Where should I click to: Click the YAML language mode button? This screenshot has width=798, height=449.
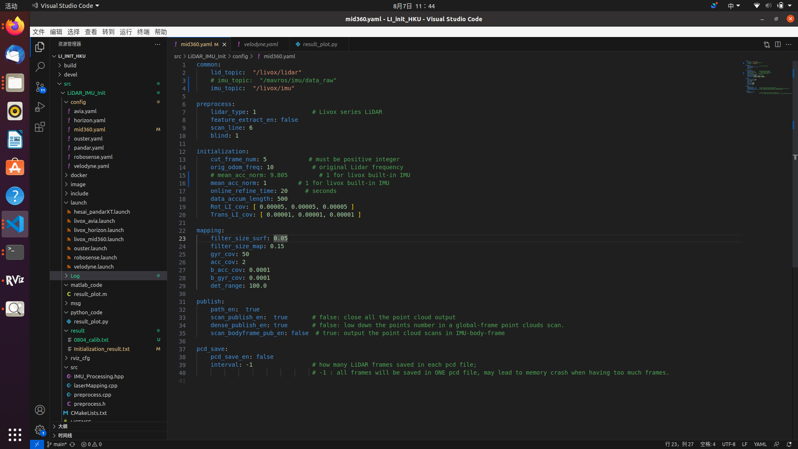tap(760, 444)
